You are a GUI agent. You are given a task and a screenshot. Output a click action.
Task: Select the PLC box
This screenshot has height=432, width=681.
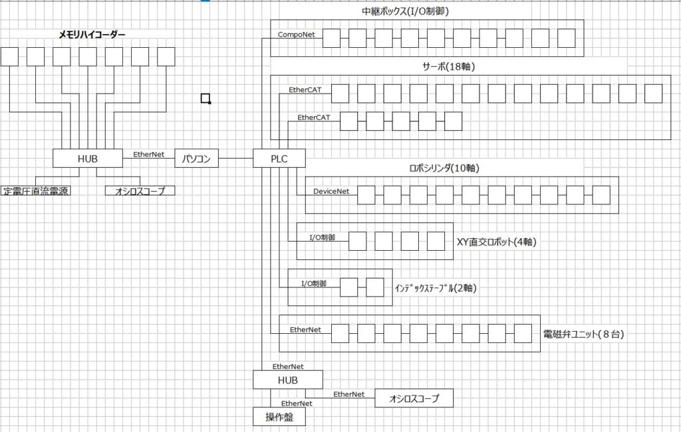click(279, 158)
